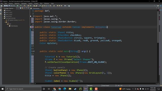
Task: Select the YouTubeTutorials project
Action: point(10,18)
